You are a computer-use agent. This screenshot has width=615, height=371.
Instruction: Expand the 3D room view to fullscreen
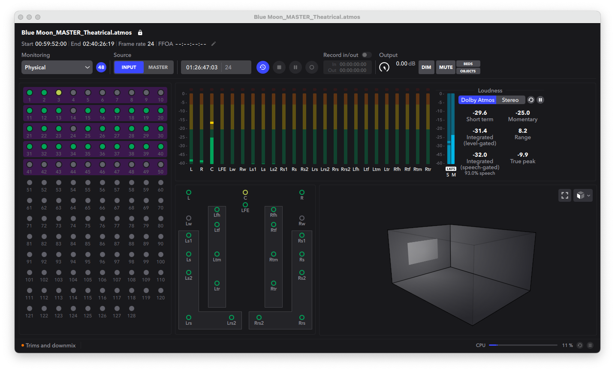pyautogui.click(x=565, y=195)
